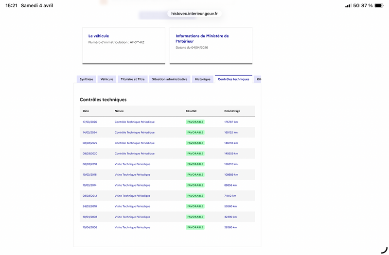Click the 108689 km mileage value
The height and width of the screenshot is (255, 389).
pos(231,175)
